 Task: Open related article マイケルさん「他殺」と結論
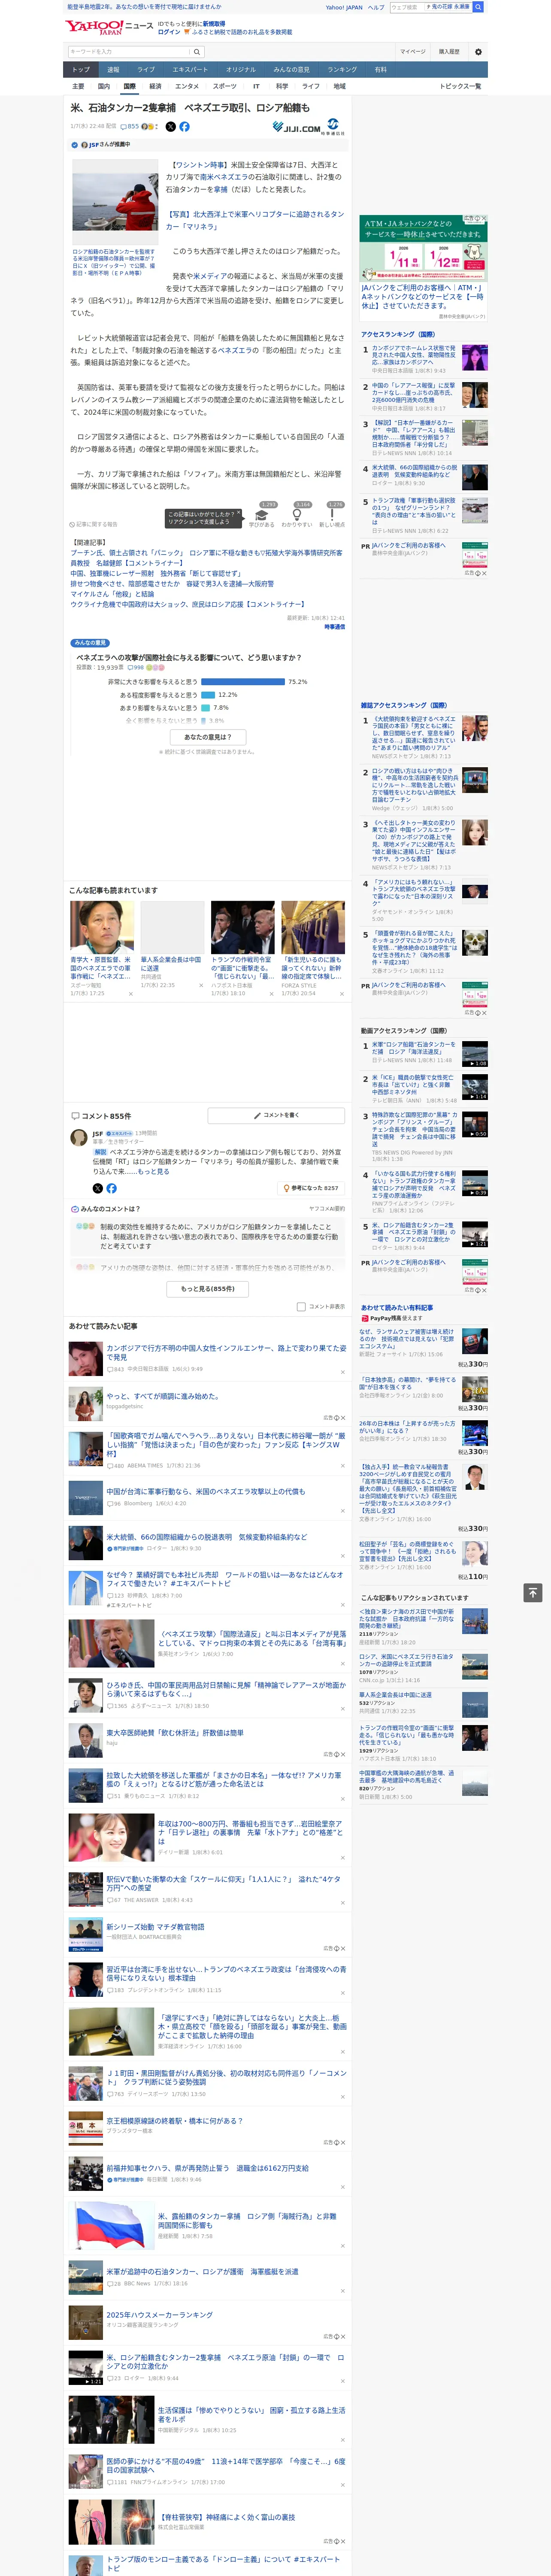click(112, 594)
